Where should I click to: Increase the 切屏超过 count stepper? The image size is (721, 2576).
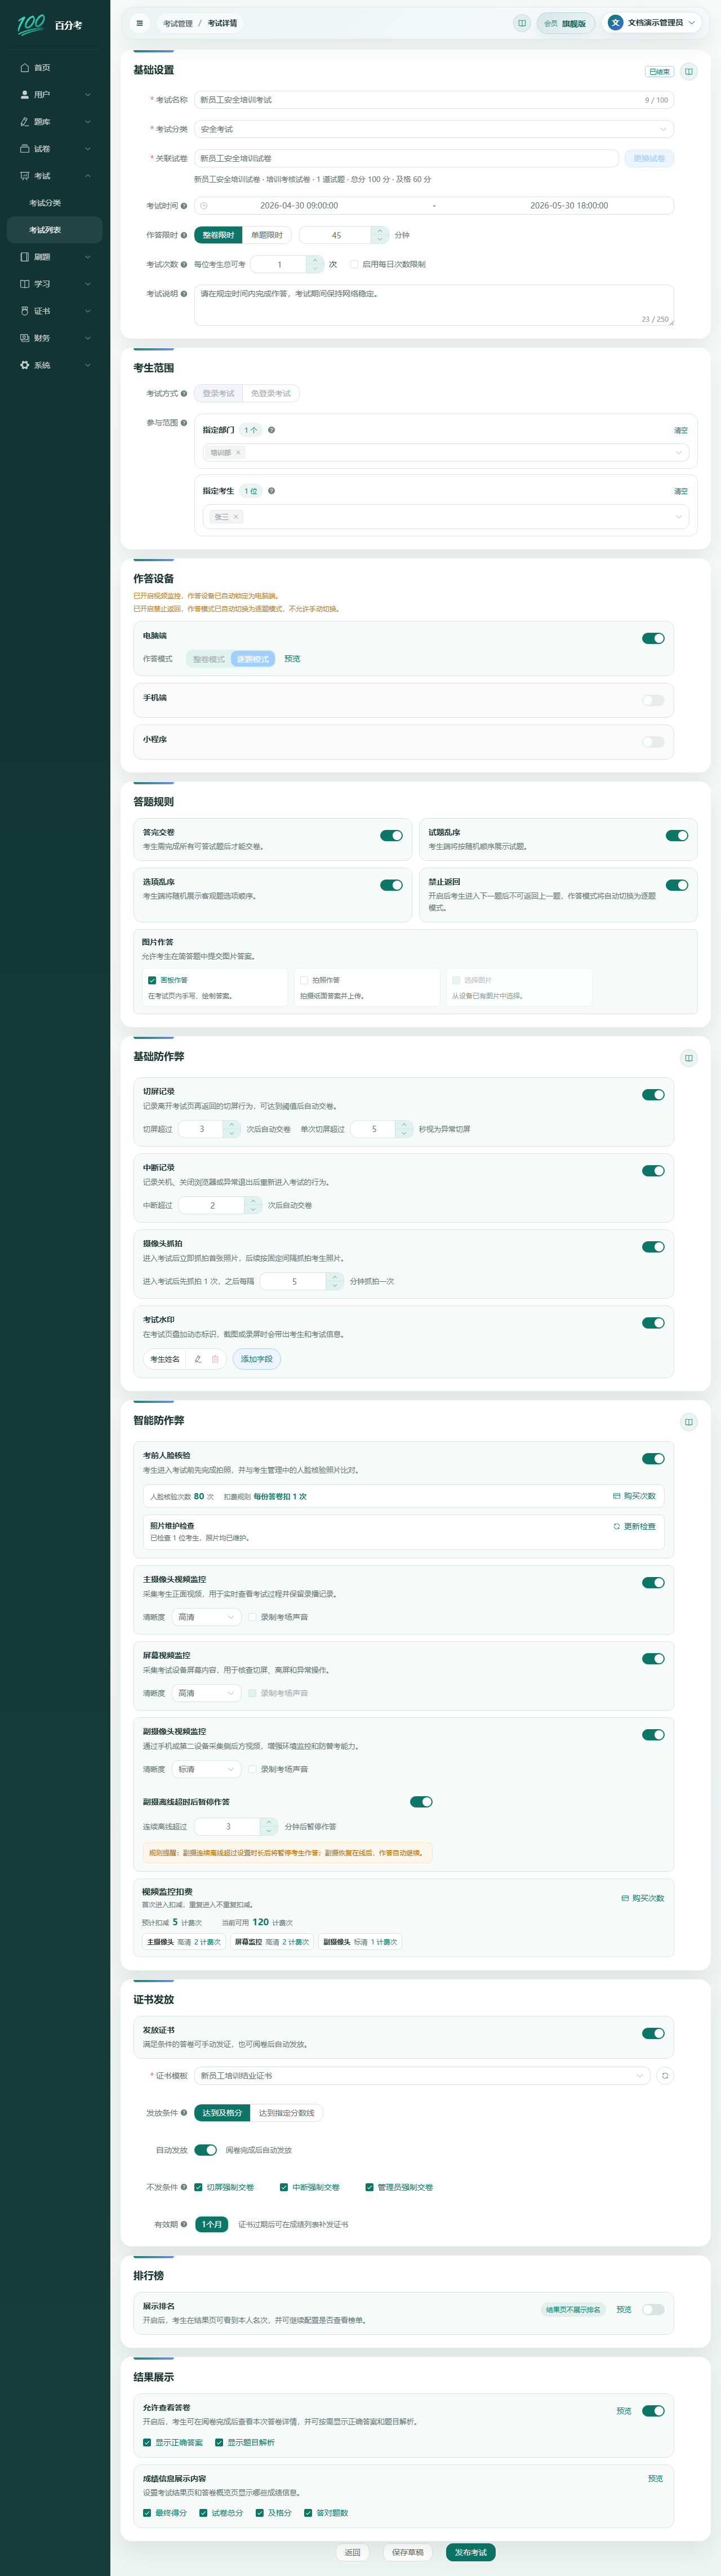[232, 1124]
